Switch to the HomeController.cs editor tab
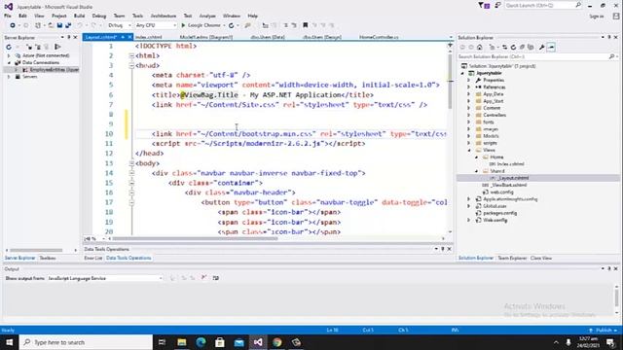 pyautogui.click(x=379, y=37)
